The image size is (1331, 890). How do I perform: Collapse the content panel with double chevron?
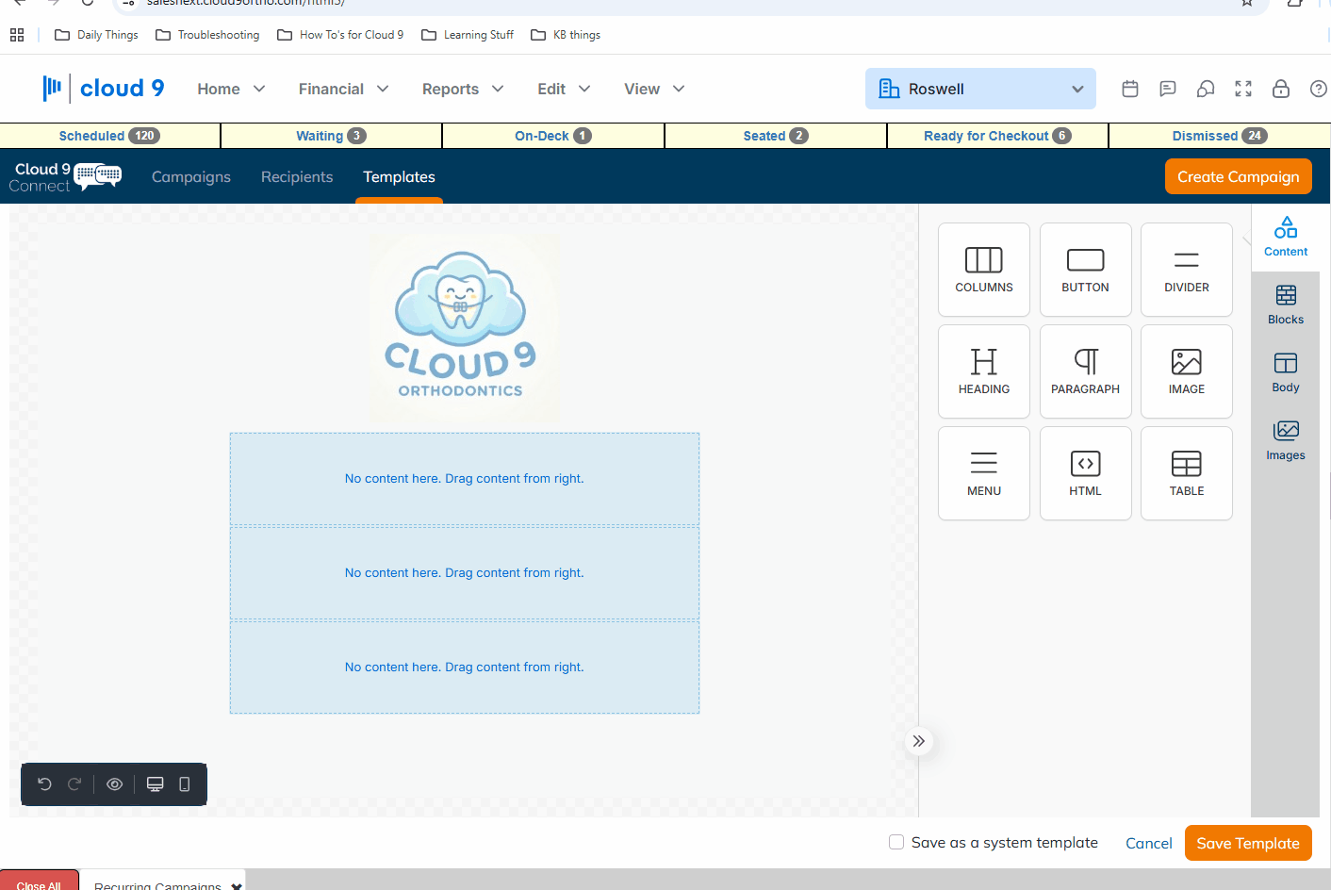coord(919,741)
